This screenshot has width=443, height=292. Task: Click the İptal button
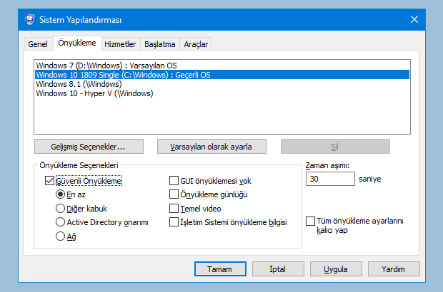[278, 269]
